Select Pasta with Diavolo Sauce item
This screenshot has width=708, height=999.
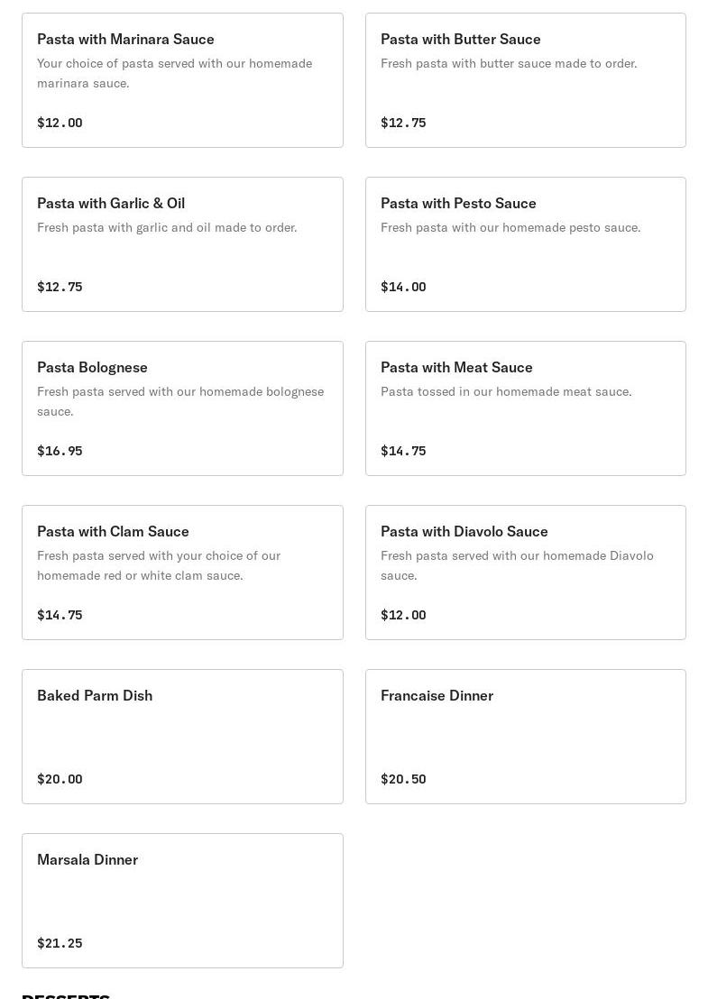(x=526, y=573)
